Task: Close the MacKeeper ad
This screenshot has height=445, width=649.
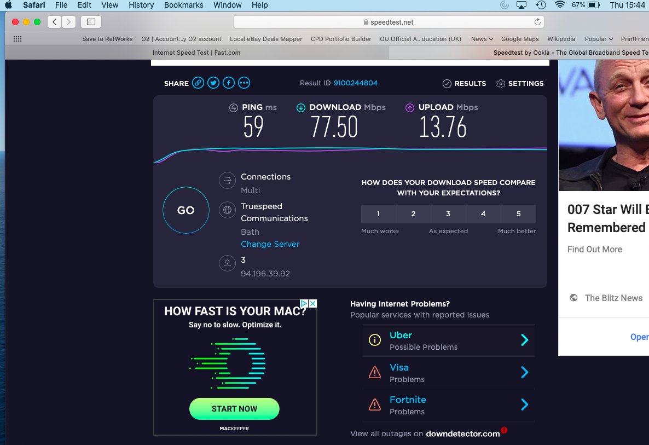Action: 313,303
